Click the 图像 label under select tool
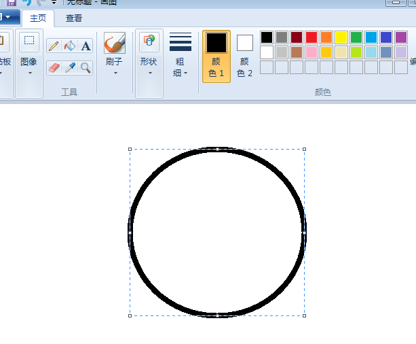 tap(29, 62)
